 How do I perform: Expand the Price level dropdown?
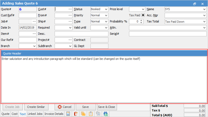(143, 9)
